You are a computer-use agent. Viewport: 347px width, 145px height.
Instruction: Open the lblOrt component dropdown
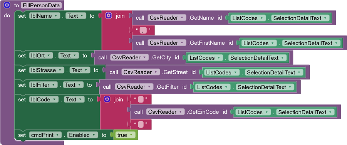click(x=41, y=56)
